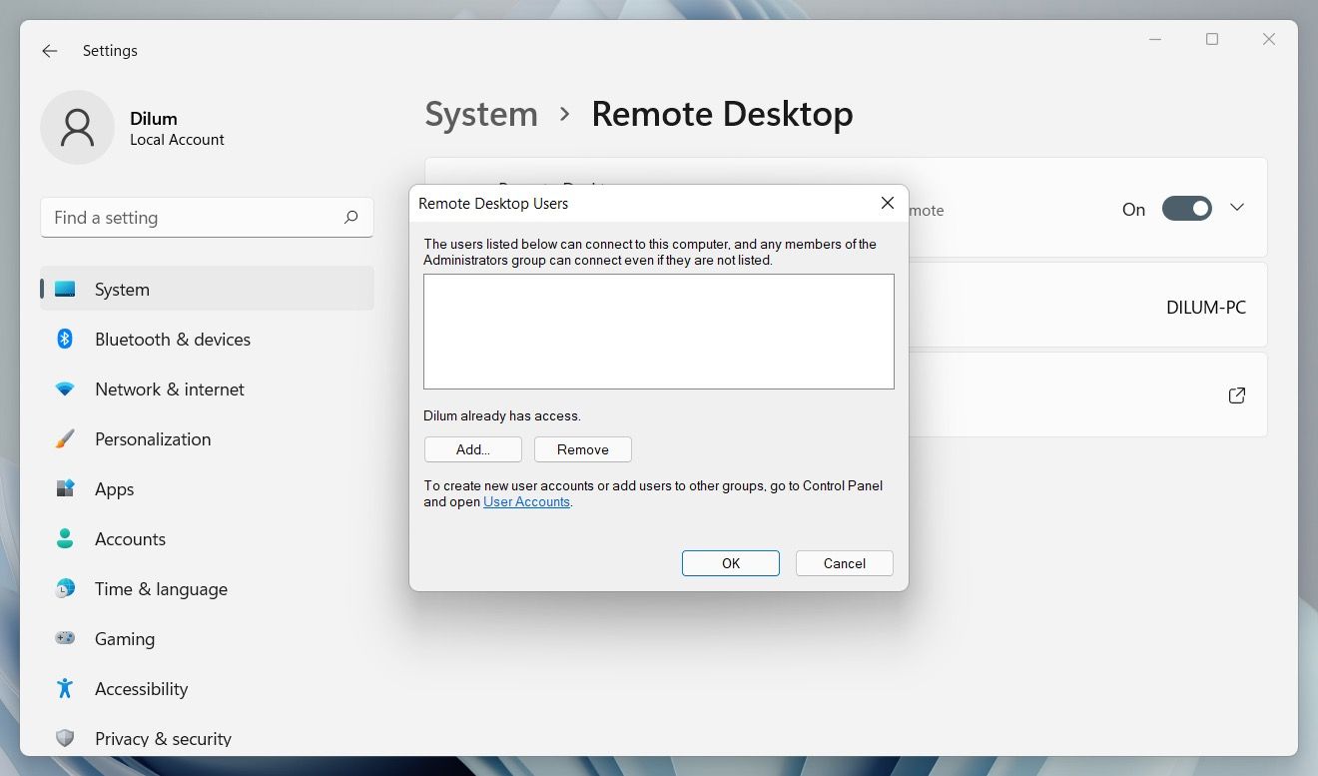Dismiss the dialog with Cancel

pos(844,562)
